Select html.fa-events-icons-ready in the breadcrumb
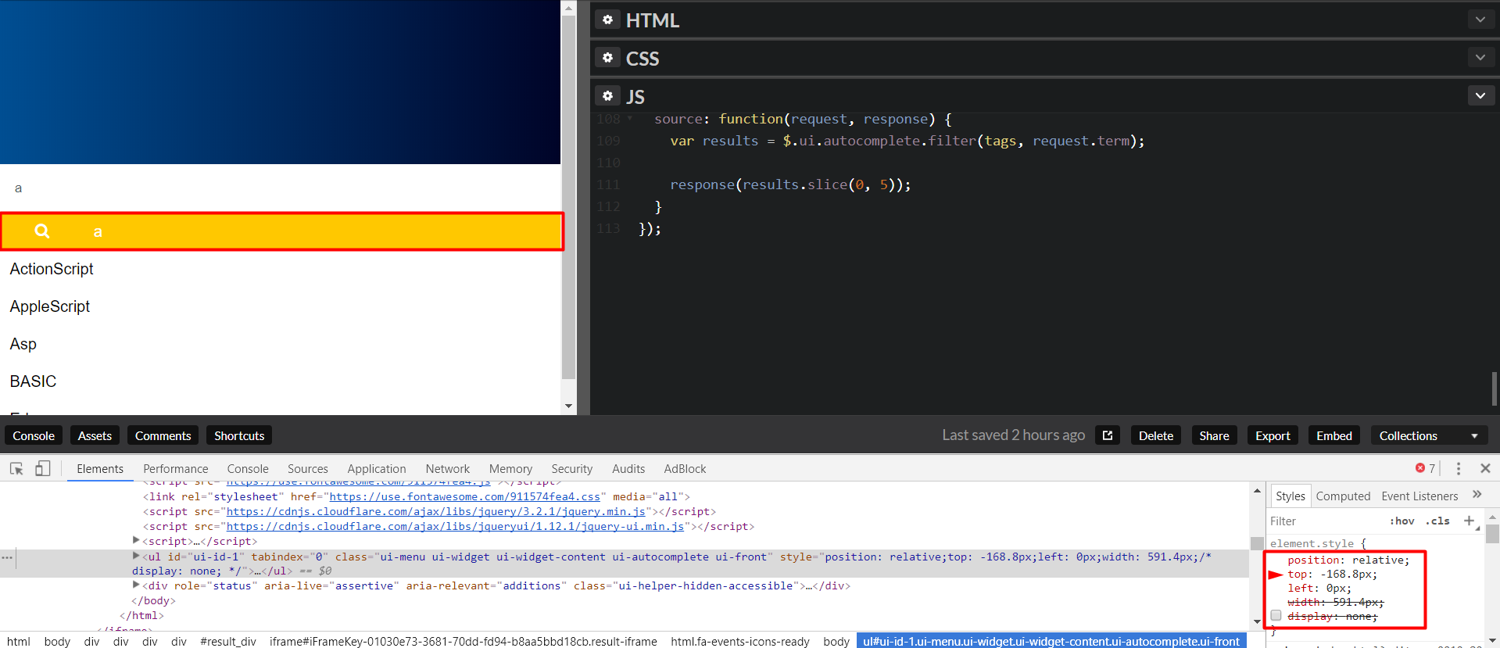The height and width of the screenshot is (648, 1500). click(x=740, y=641)
